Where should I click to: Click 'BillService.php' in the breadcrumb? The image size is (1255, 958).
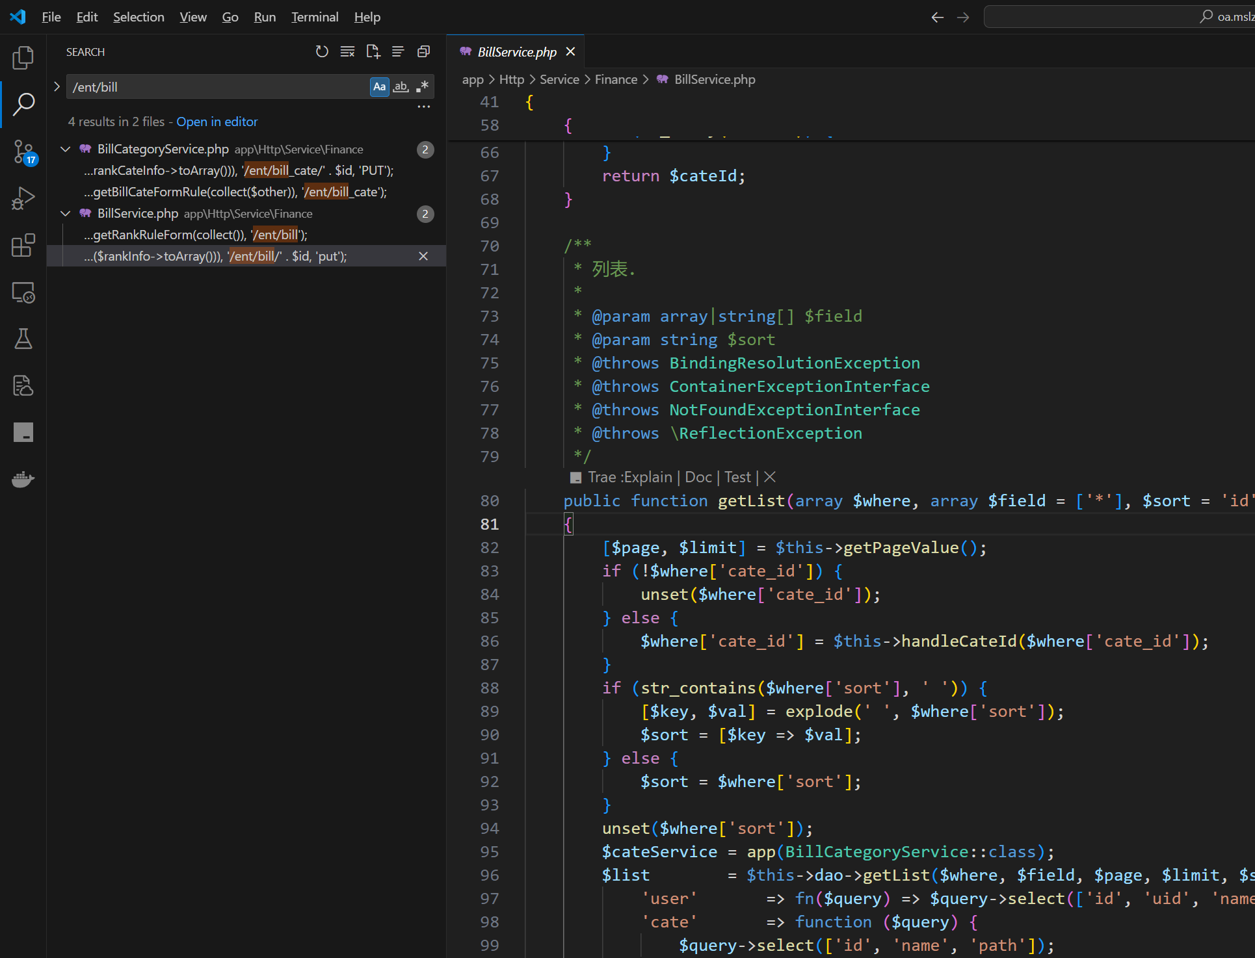715,79
